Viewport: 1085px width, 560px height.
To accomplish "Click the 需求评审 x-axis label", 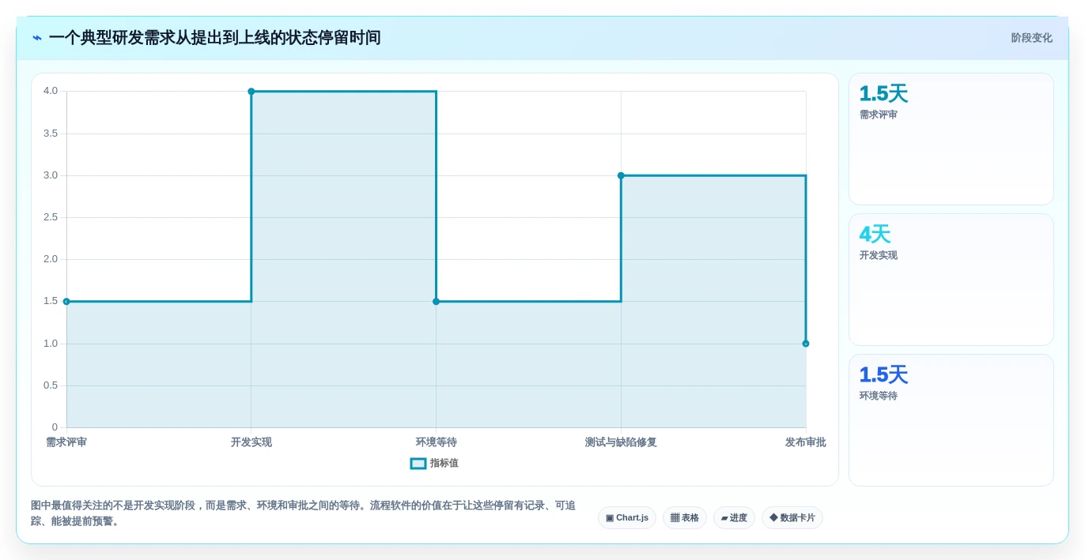I will 66,442.
